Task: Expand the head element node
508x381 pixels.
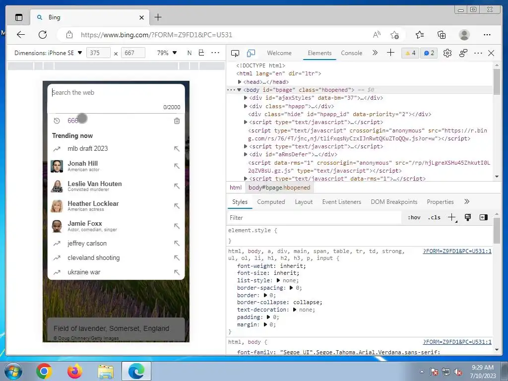Action: pos(240,82)
